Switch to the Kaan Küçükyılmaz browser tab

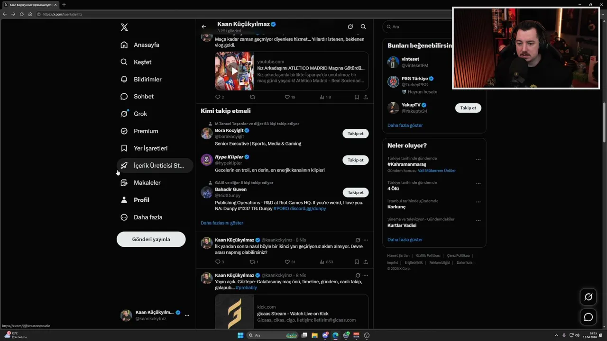click(x=31, y=5)
